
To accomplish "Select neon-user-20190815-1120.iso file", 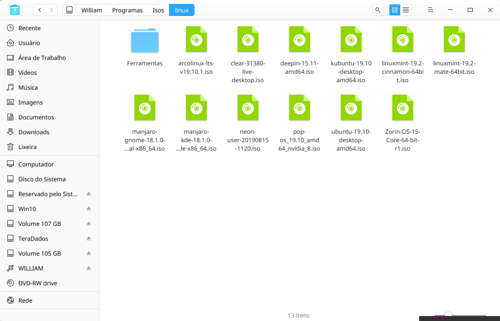I will (x=248, y=123).
